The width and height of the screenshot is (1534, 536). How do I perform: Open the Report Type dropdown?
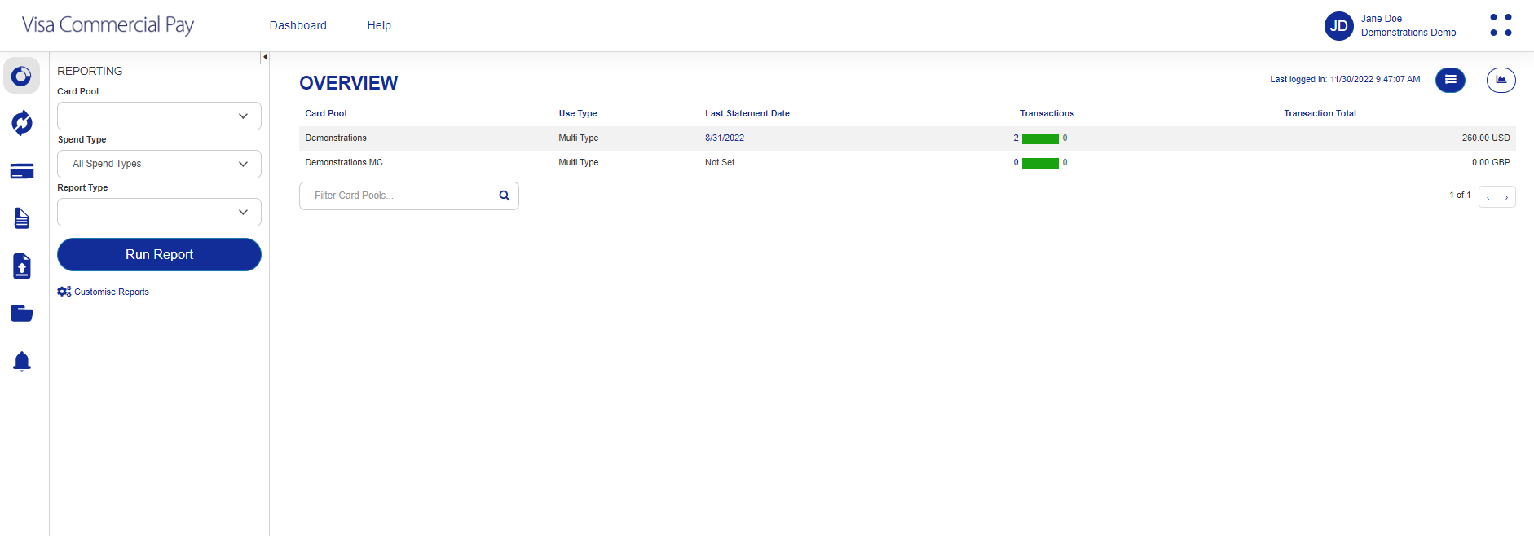pyautogui.click(x=159, y=212)
